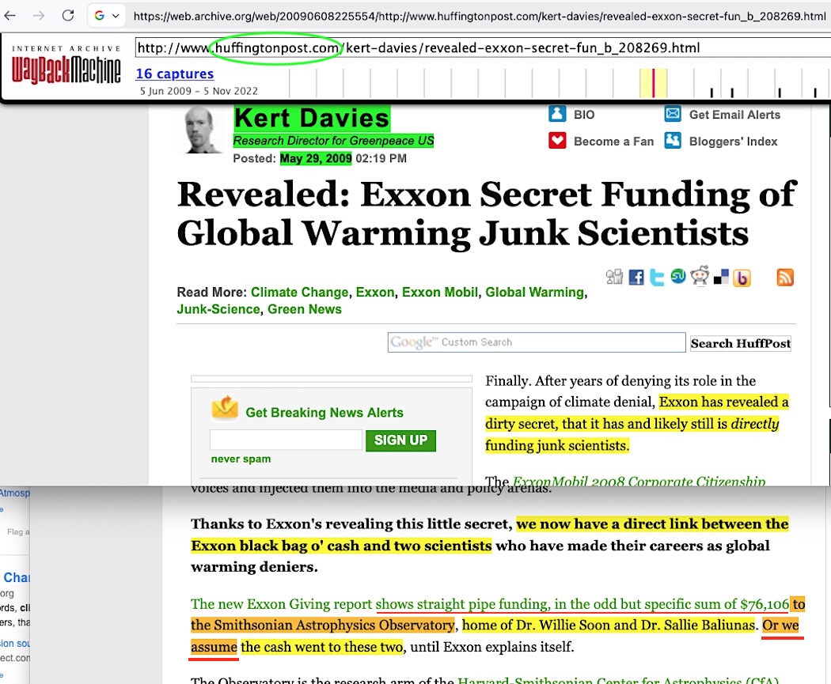Select the highlighted year on the capture timeline

(653, 83)
